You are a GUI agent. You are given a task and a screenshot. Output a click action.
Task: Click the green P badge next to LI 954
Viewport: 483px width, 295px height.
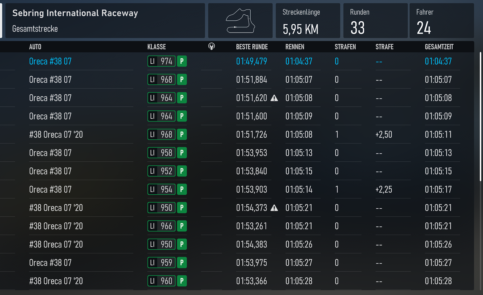pos(182,189)
